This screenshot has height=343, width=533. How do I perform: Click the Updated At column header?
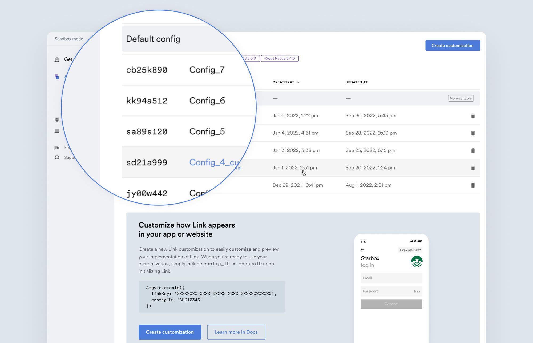(356, 82)
